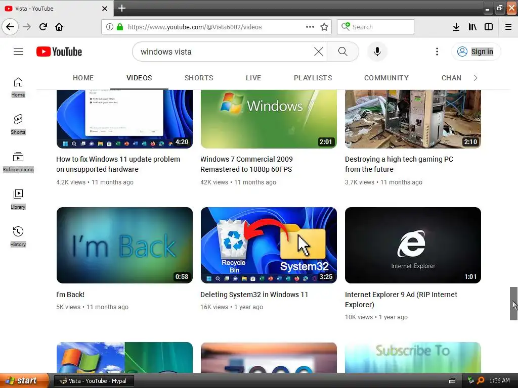The height and width of the screenshot is (388, 518).
Task: Switch to the COMMUNITY channel tab
Action: (x=386, y=78)
